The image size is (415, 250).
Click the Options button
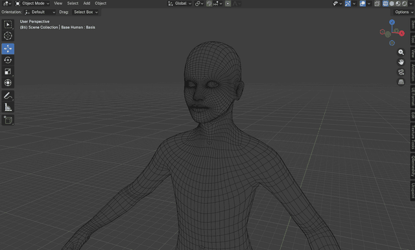403,12
